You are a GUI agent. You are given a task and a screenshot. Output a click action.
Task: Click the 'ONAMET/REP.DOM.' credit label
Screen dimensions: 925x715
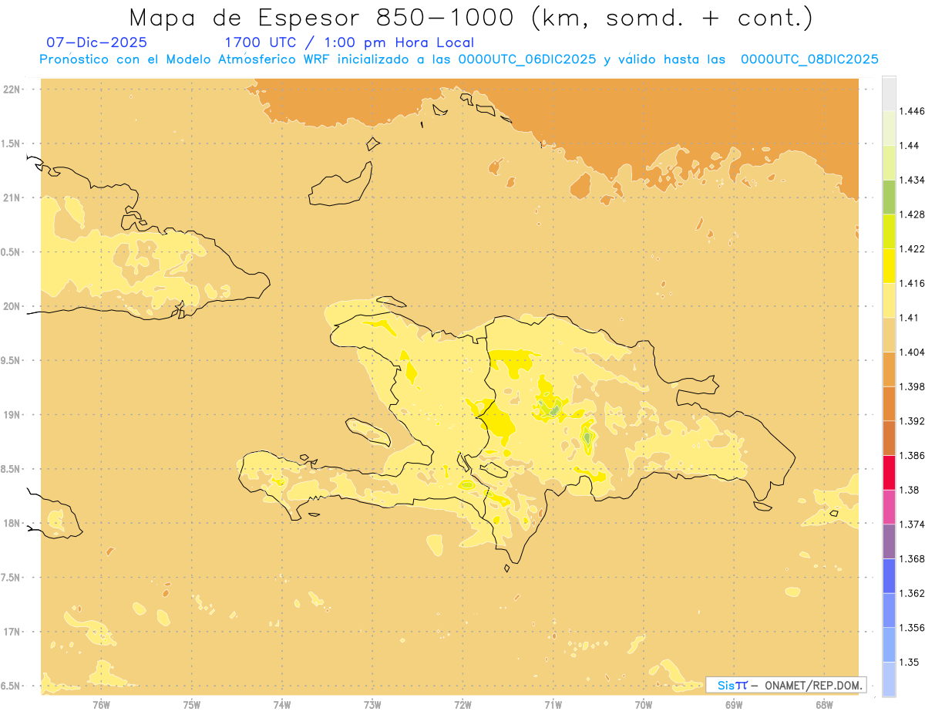[812, 685]
